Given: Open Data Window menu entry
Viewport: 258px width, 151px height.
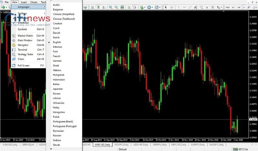Looking at the screenshot, I should (28, 40).
